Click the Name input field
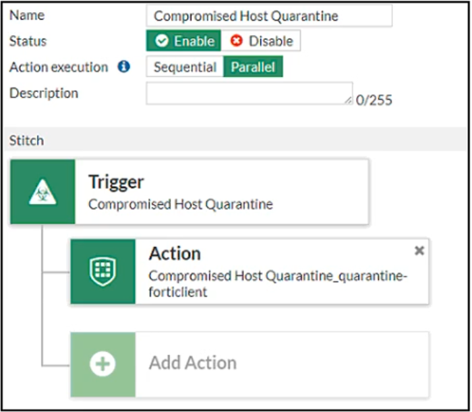The width and height of the screenshot is (472, 412). tap(268, 15)
